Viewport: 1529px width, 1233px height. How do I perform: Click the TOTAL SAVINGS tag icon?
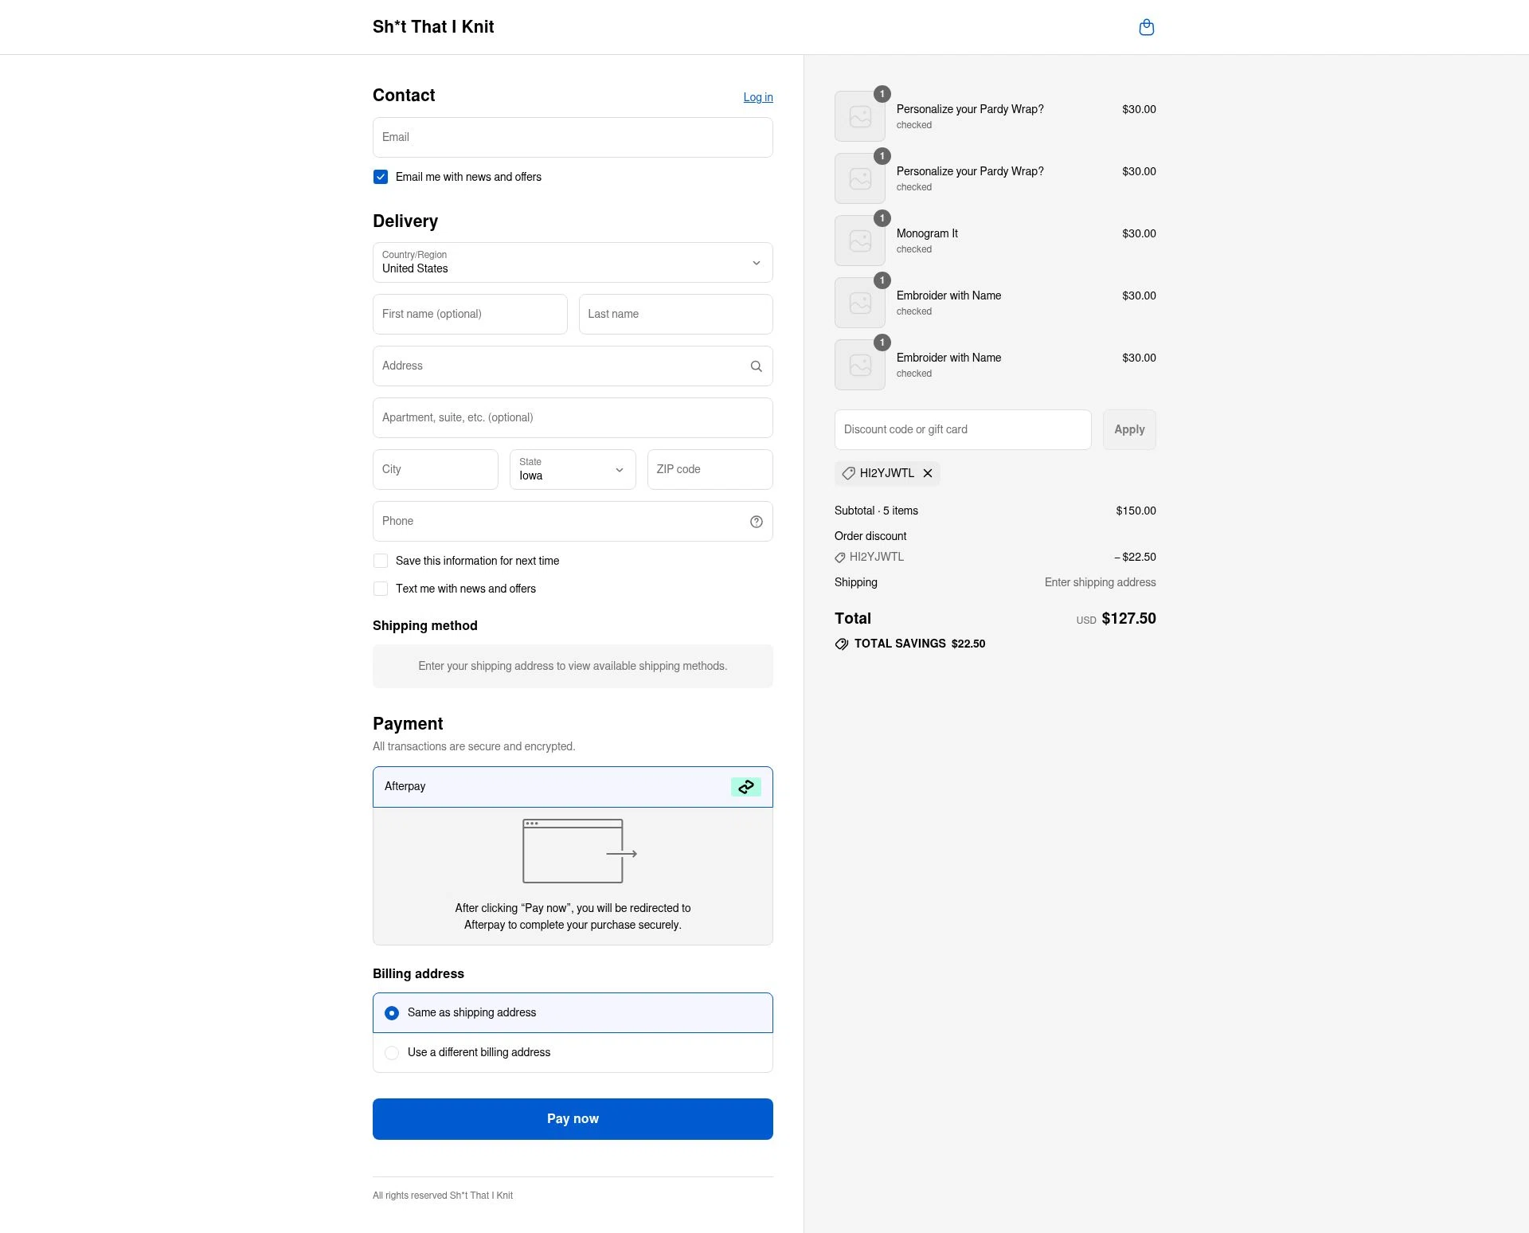coord(841,644)
